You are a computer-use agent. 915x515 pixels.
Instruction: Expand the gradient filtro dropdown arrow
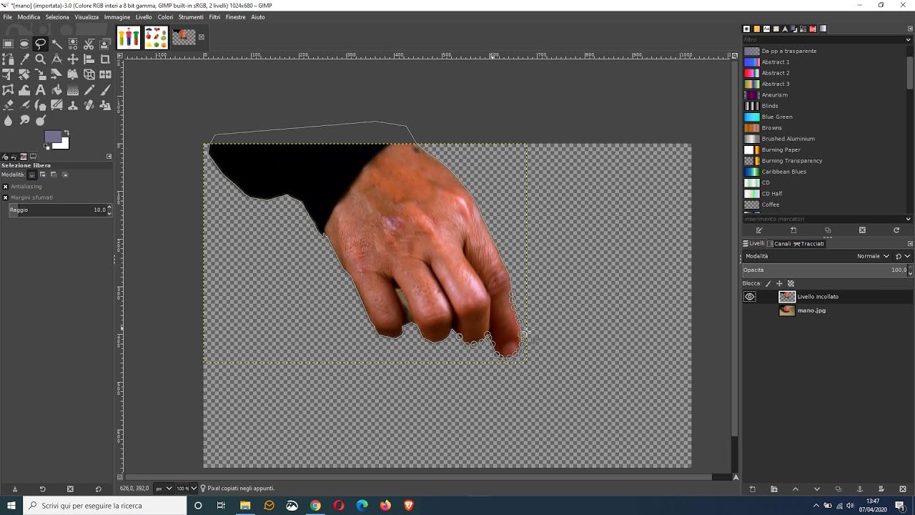(909, 39)
